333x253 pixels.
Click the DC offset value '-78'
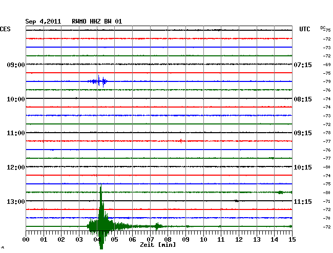pyautogui.click(x=327, y=133)
